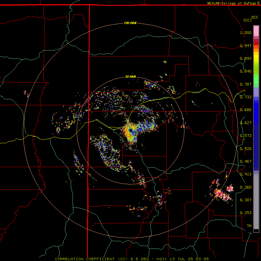This screenshot has width=261, height=261.
Task: Click the 50 NMI range ring label
Action: (130, 77)
